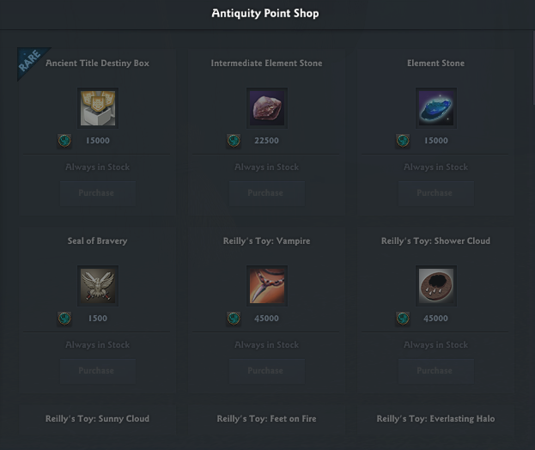Screen dimensions: 535x450
Task: Purchase the Seal of Bravery
Action: pyautogui.click(x=97, y=371)
